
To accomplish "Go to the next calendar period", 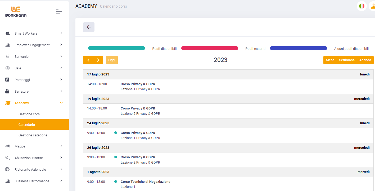I will pos(98,60).
